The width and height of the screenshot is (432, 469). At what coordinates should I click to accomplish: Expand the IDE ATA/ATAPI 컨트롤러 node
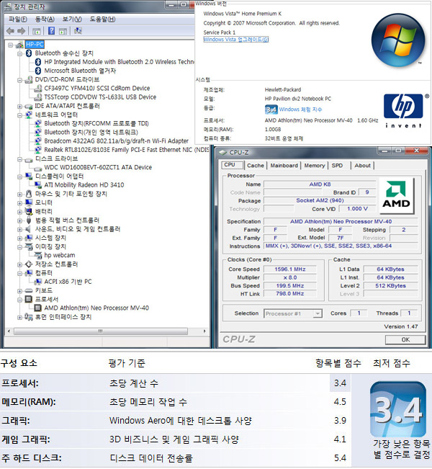point(19,107)
